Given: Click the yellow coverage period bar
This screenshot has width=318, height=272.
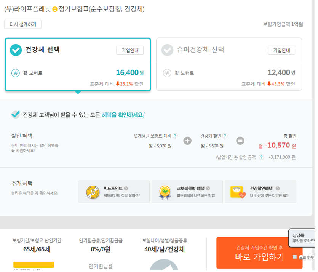Looking at the screenshot, I should (34, 265).
